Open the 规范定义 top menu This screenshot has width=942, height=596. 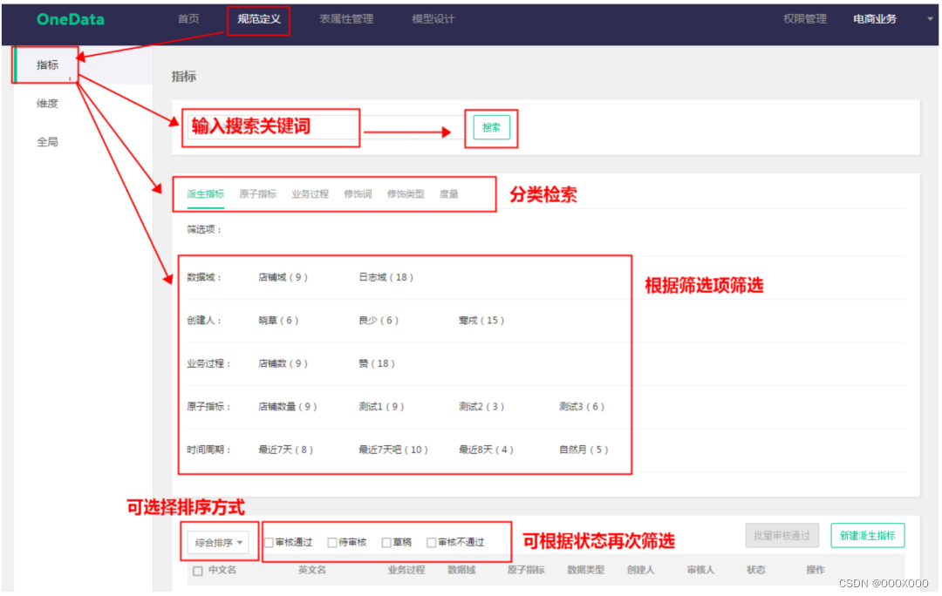258,19
